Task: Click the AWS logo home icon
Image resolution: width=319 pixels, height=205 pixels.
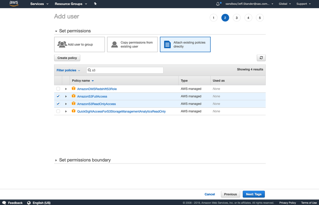Action: 14,4
